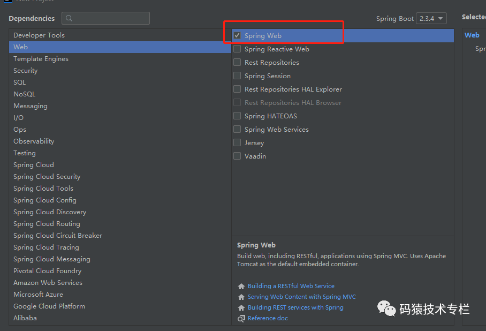Click home icon beside Serving Web Content
This screenshot has height=331, width=486.
(x=241, y=297)
